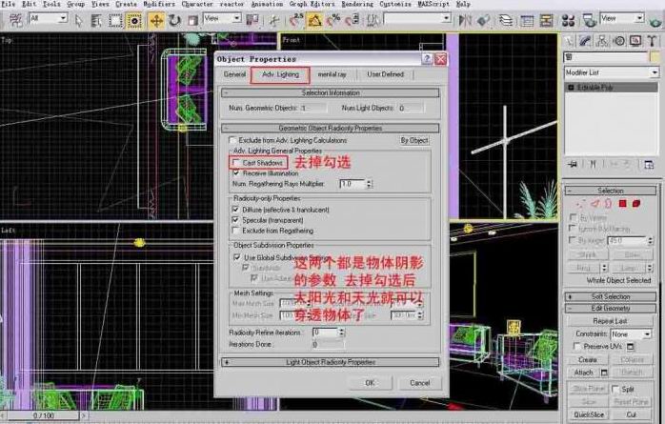Select the Move tool in the main toolbar

156,19
